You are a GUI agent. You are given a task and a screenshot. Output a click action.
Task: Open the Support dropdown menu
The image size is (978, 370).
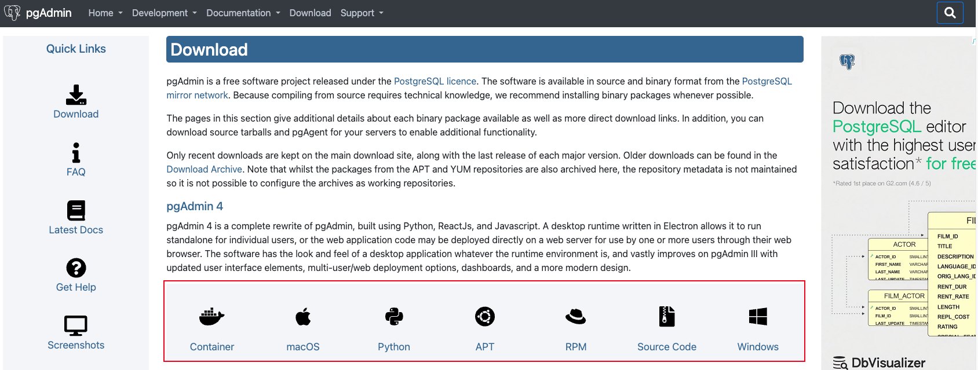click(x=362, y=13)
